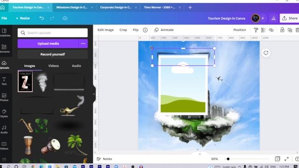Undo the last action
Image resolution: width=299 pixels, height=168 pixels.
click(42, 18)
